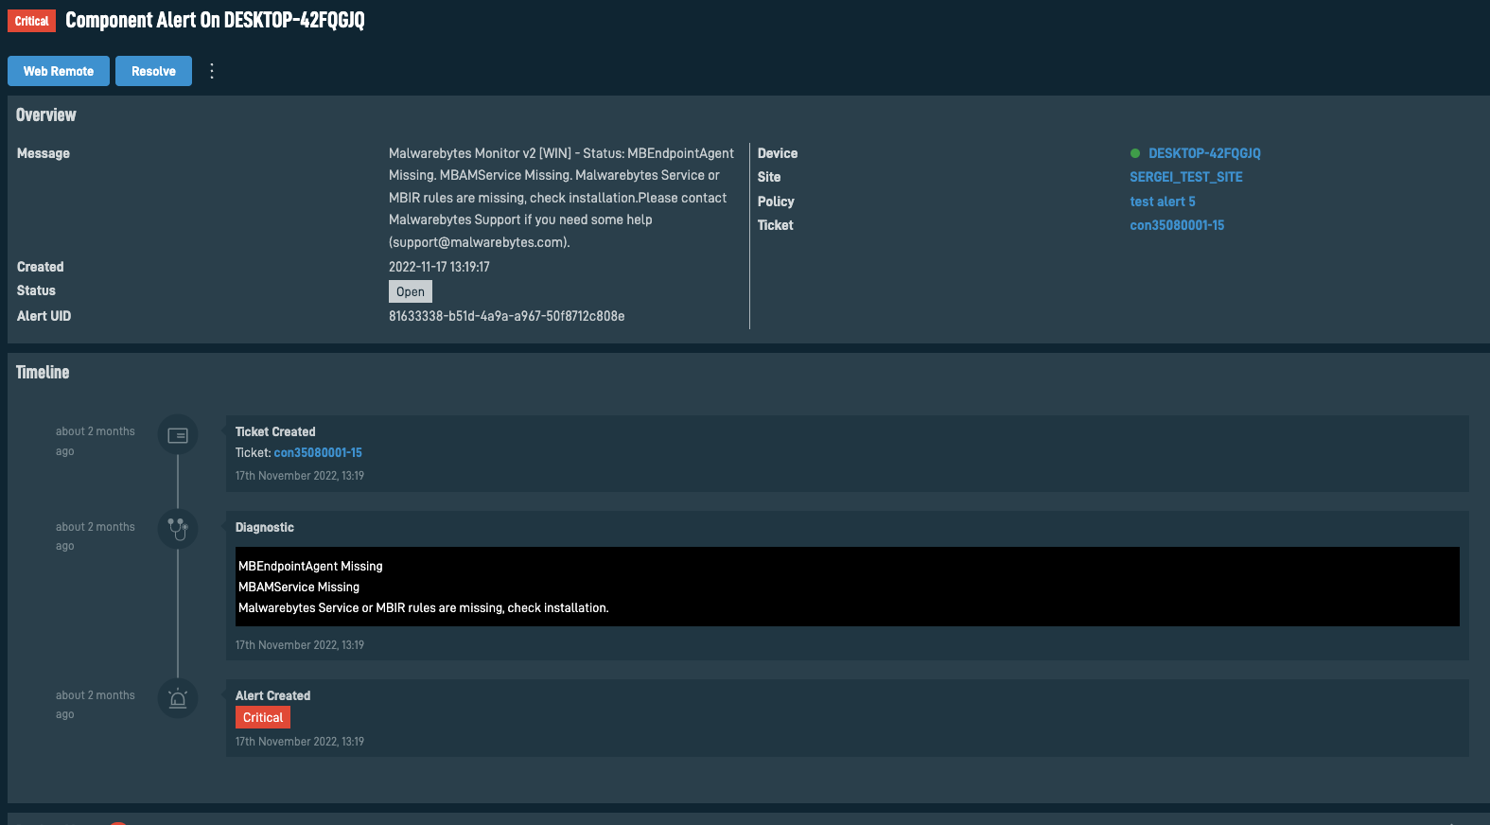
Task: Click the alert siren timeline icon
Action: pos(178,698)
